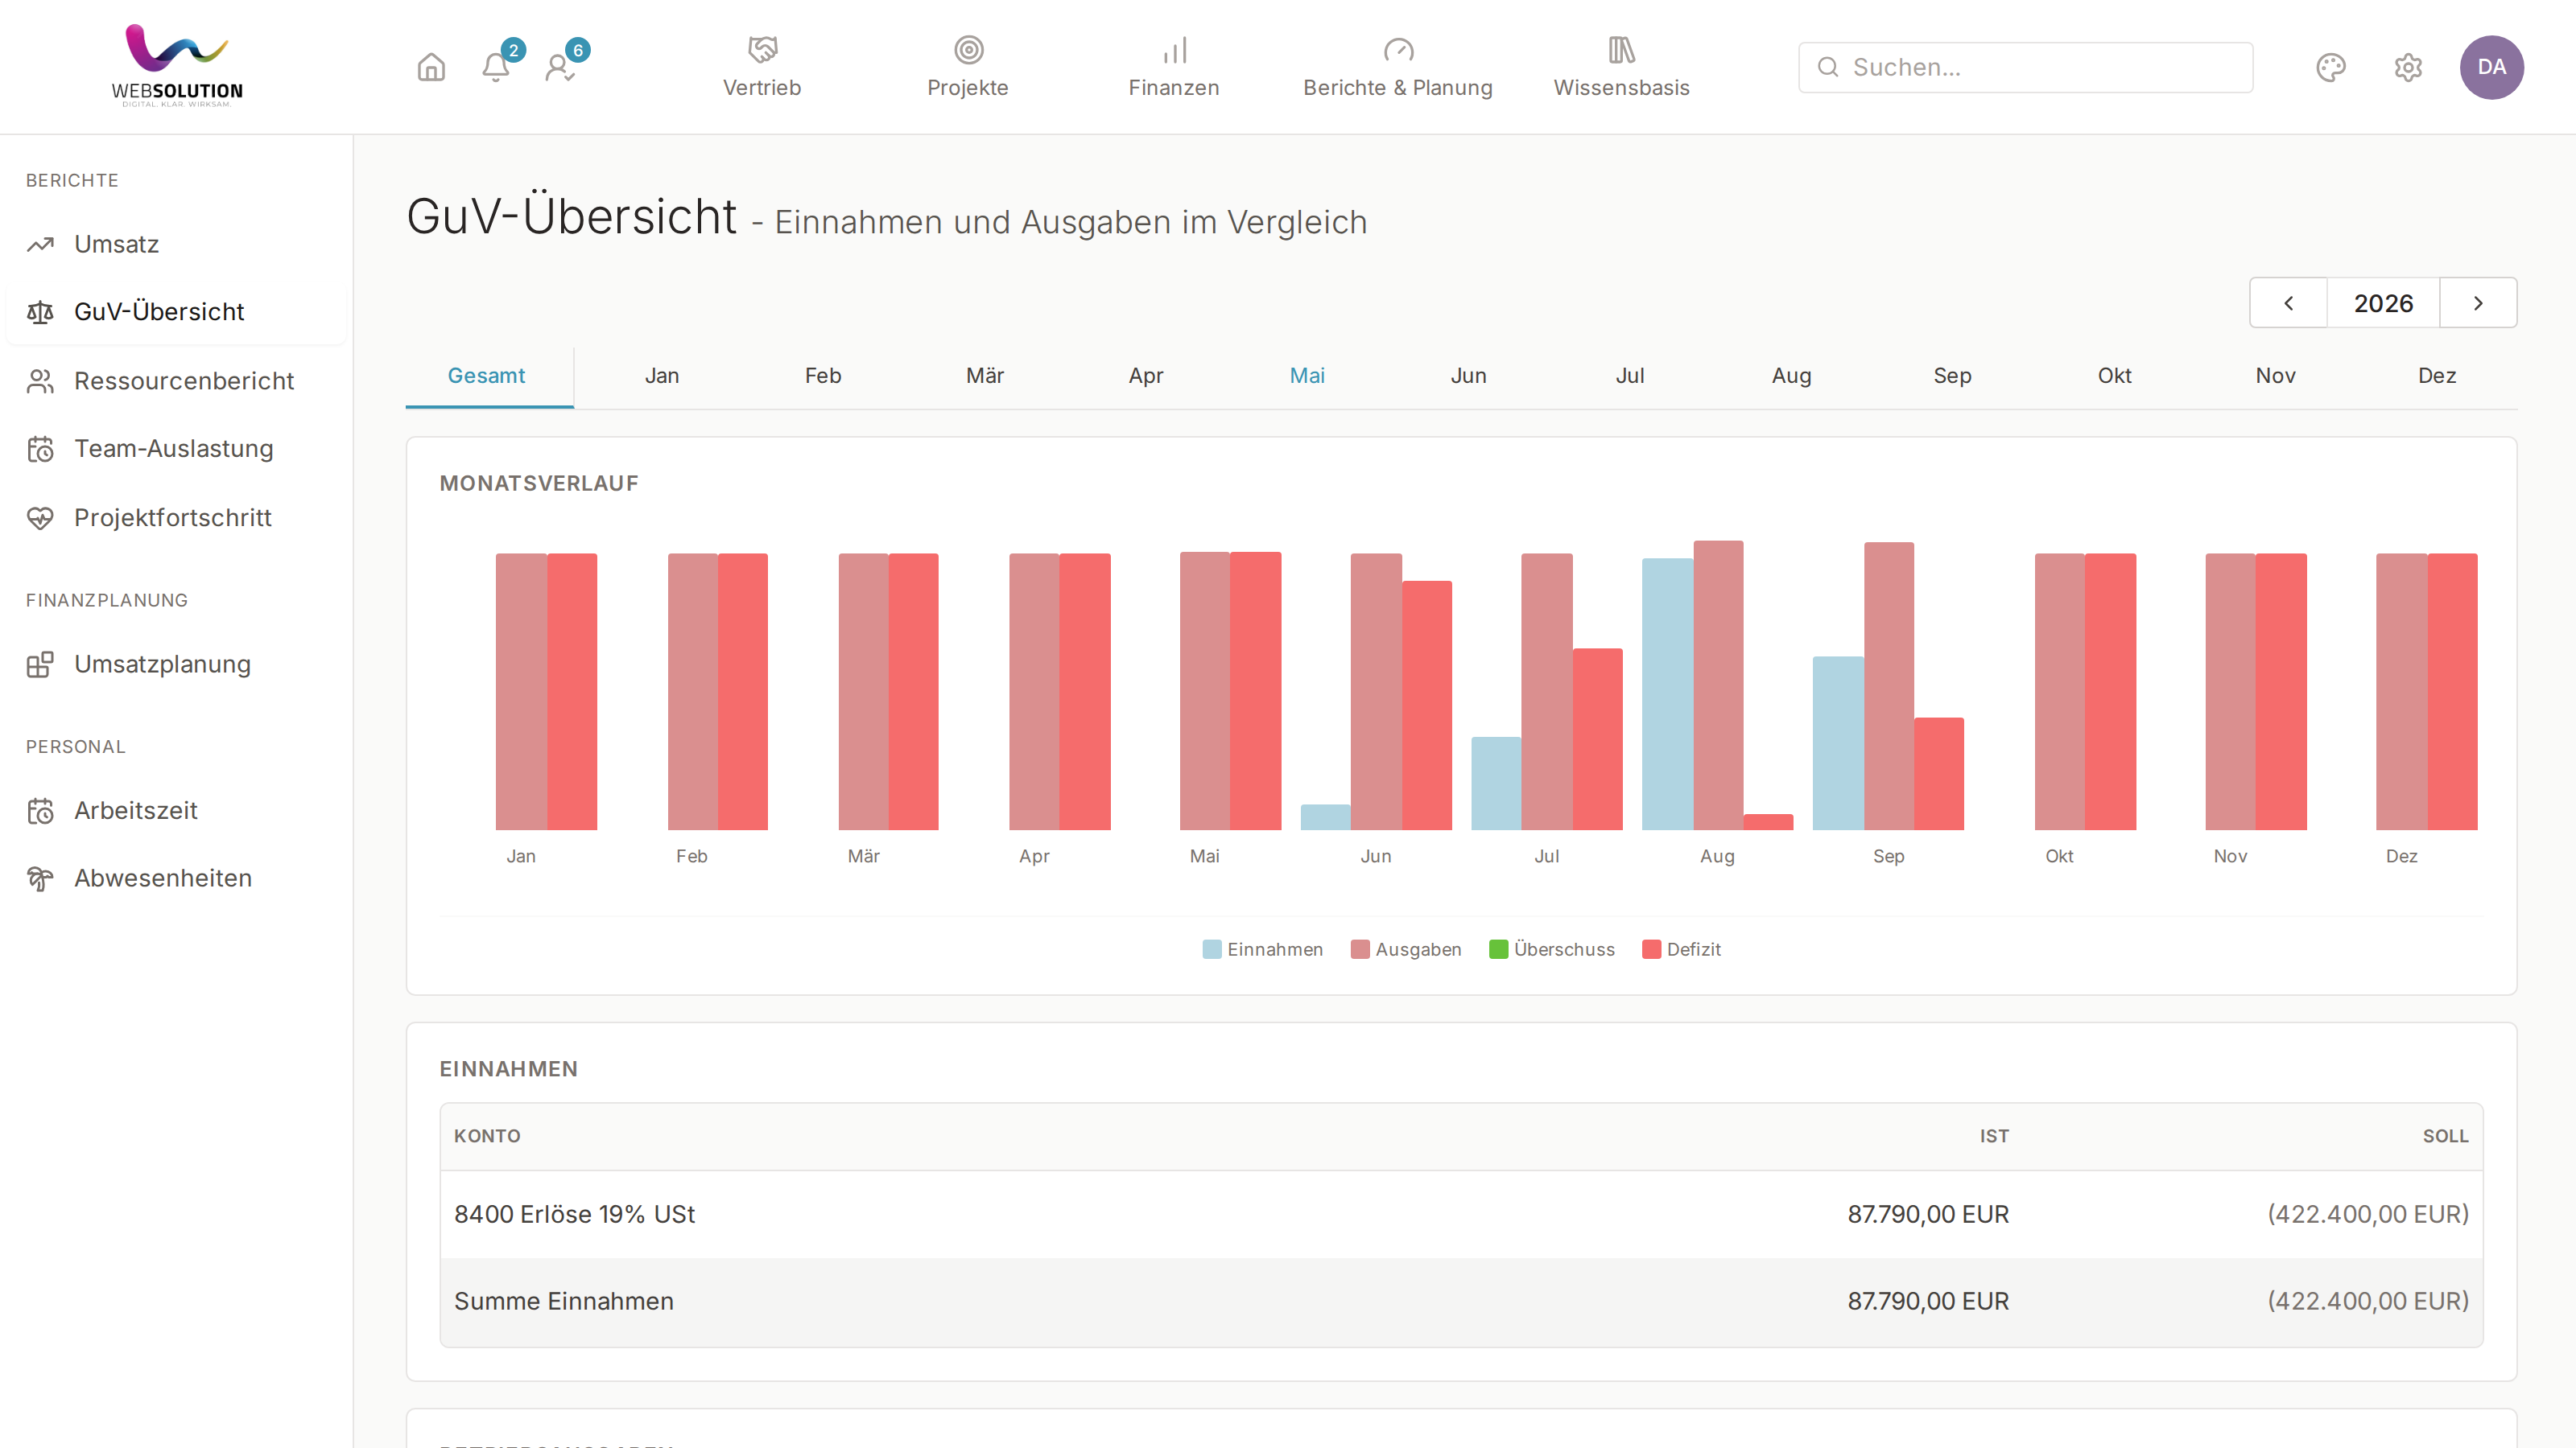
Task: Toggle Ausgaben series in chart legend
Action: pos(1406,949)
